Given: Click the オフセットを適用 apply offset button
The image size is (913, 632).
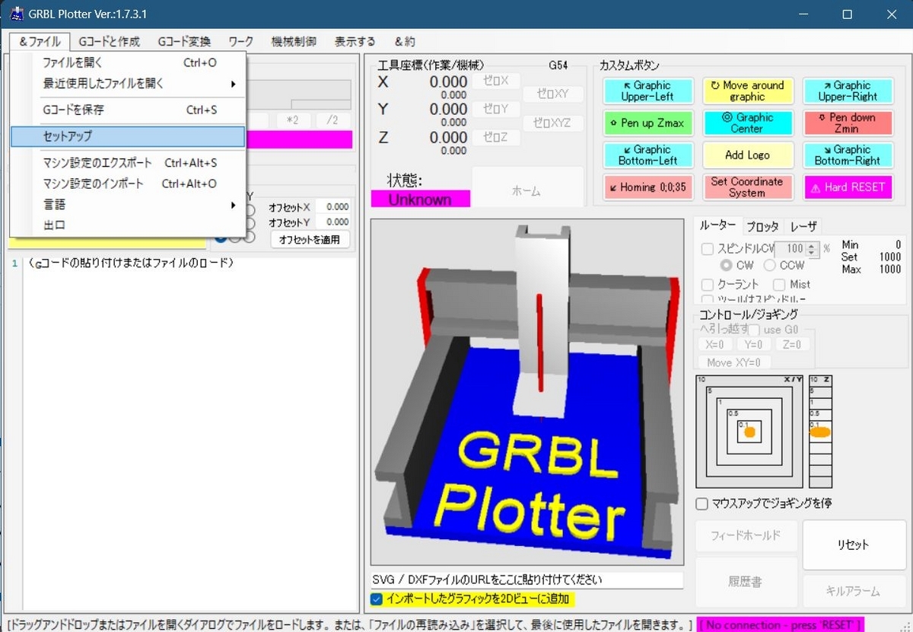Looking at the screenshot, I should point(310,240).
